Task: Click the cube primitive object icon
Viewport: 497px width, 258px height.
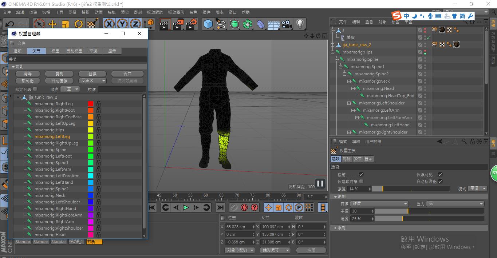Action: 208,24
